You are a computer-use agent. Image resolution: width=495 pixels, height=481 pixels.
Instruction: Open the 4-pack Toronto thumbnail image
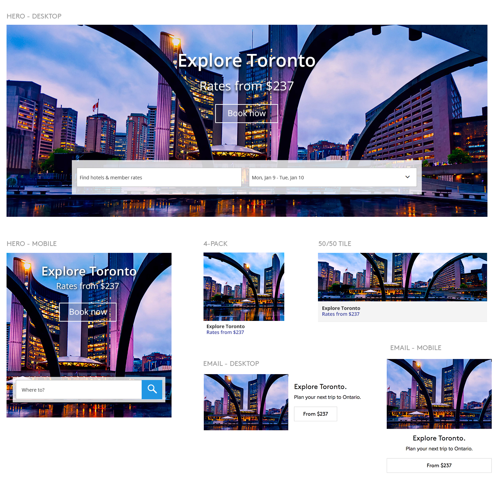coord(244,287)
